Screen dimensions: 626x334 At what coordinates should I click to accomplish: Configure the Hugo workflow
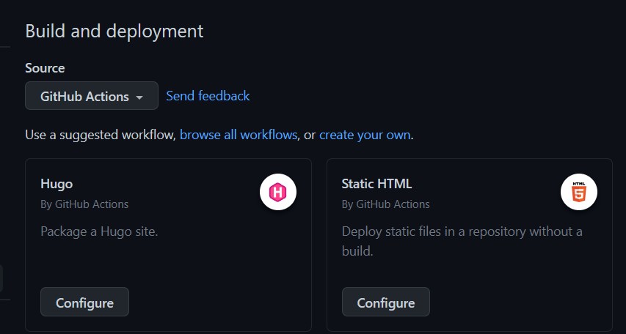[84, 302]
